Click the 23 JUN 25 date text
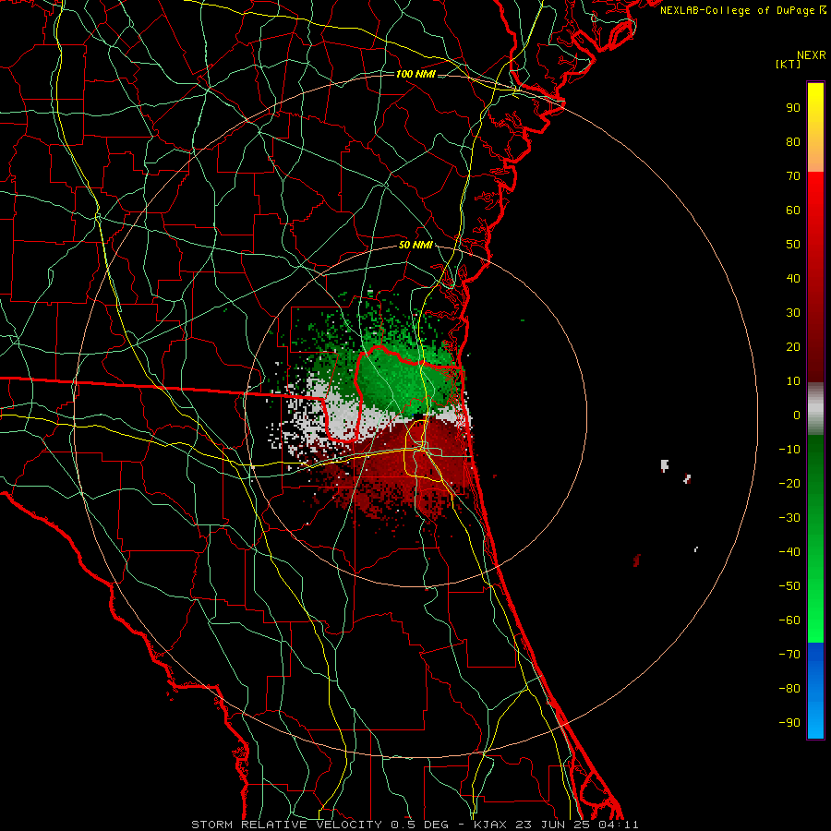 click(552, 825)
